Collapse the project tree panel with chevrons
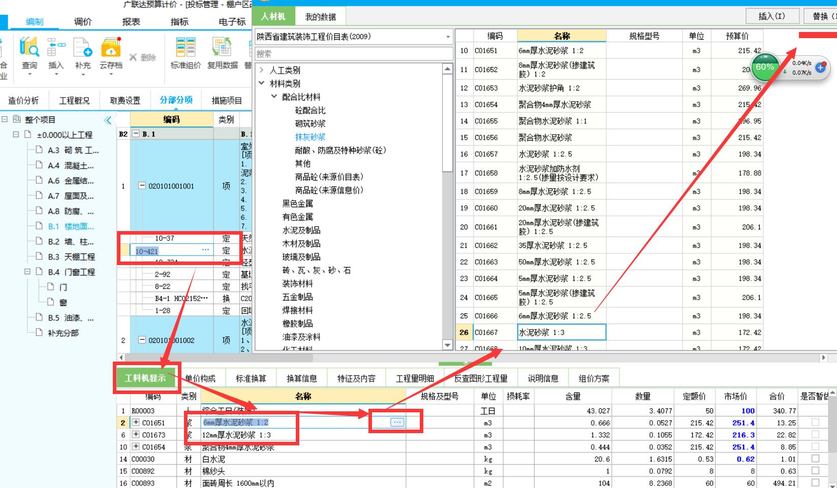This screenshot has width=837, height=488. [108, 120]
